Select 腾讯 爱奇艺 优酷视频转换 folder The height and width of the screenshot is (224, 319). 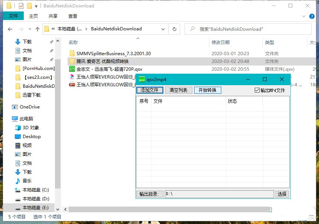click(x=102, y=61)
